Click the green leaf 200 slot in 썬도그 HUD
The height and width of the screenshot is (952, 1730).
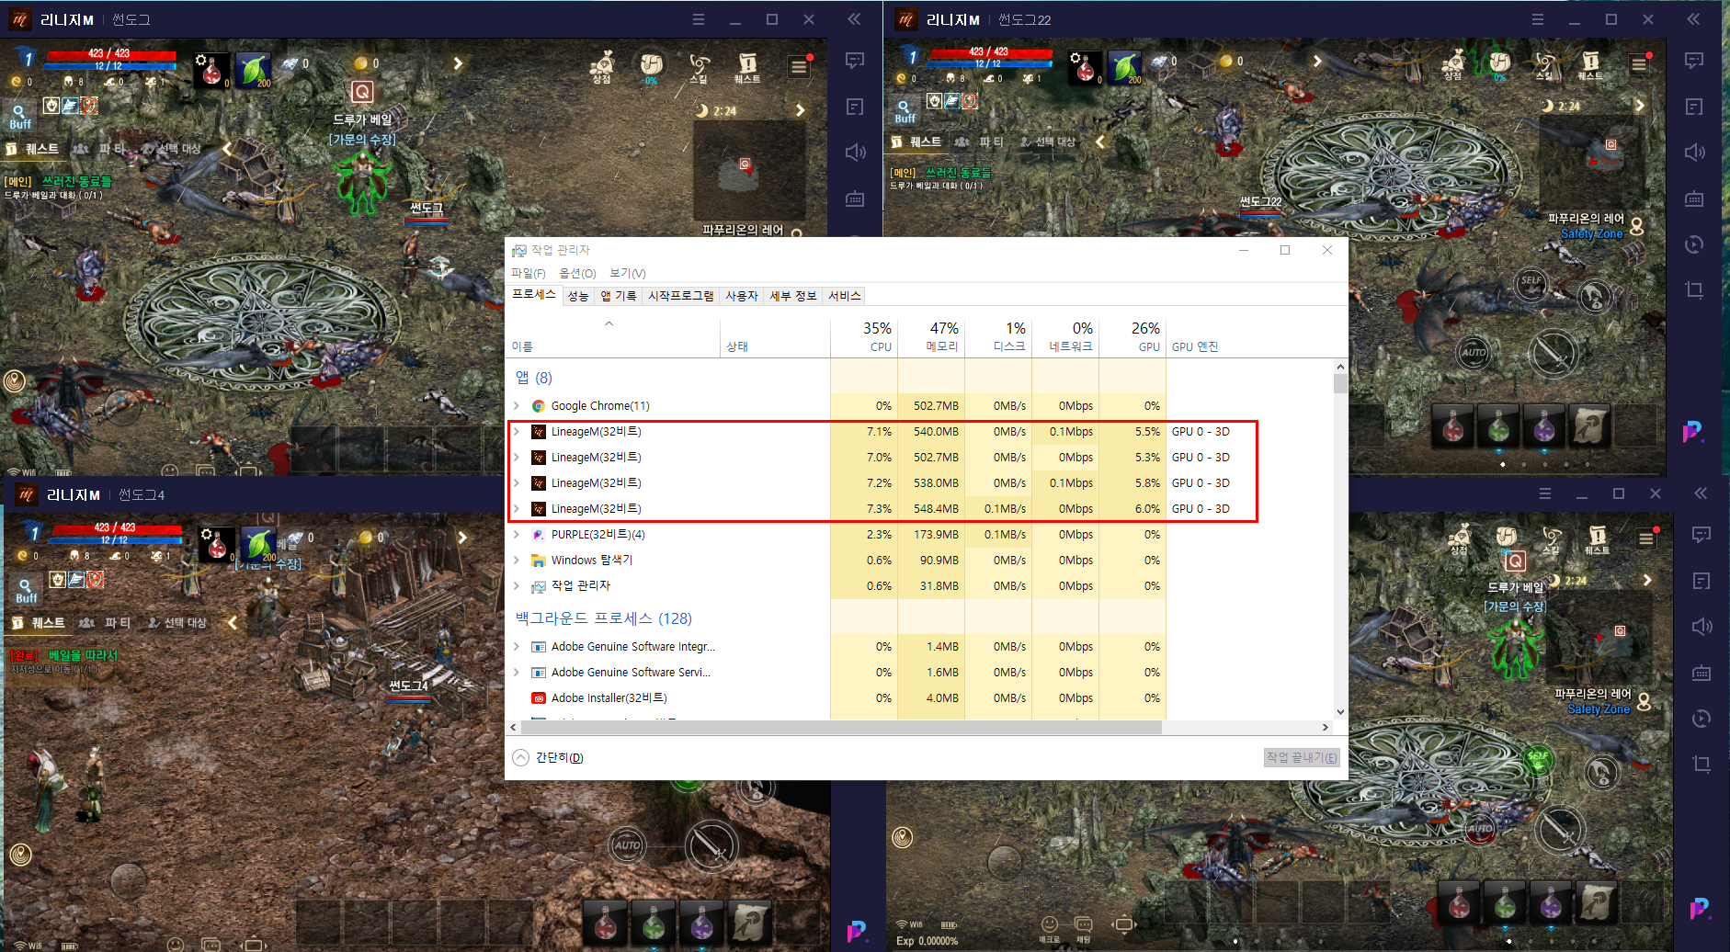(255, 70)
